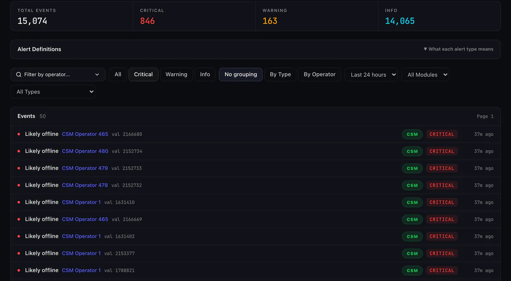Click the Events 50 heading
Screen dimensions: 511x281
point(32,116)
